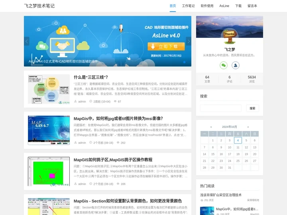Click the 6 评论 statistic
The image size is (287, 215).
[230, 79]
